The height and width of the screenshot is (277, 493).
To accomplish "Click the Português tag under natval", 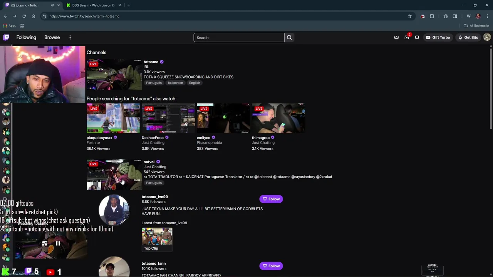I will point(154,183).
